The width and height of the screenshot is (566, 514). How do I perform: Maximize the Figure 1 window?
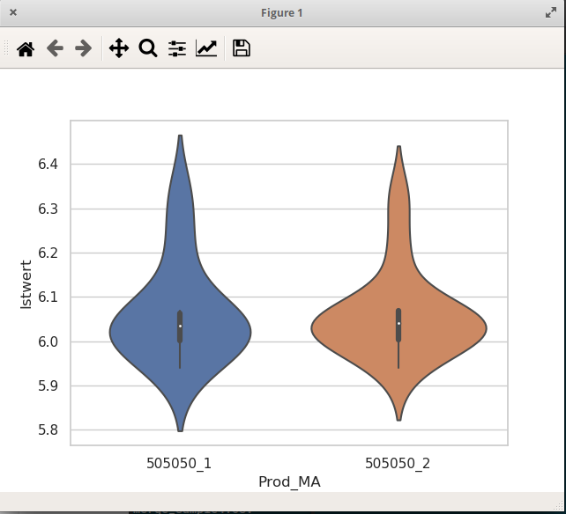point(551,12)
